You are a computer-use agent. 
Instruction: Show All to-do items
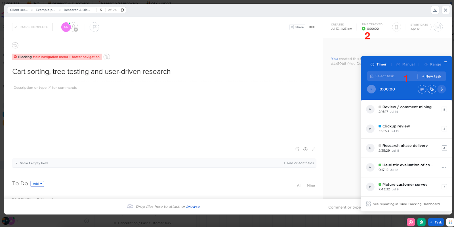pyautogui.click(x=299, y=186)
